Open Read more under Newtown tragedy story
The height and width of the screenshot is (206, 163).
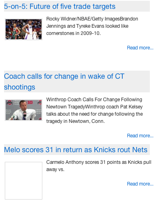140,136
